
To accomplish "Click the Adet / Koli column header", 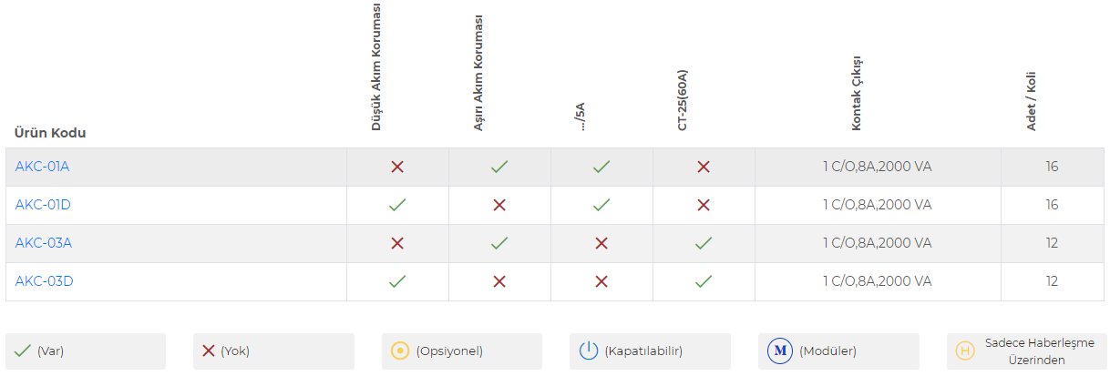I will pyautogui.click(x=1032, y=102).
